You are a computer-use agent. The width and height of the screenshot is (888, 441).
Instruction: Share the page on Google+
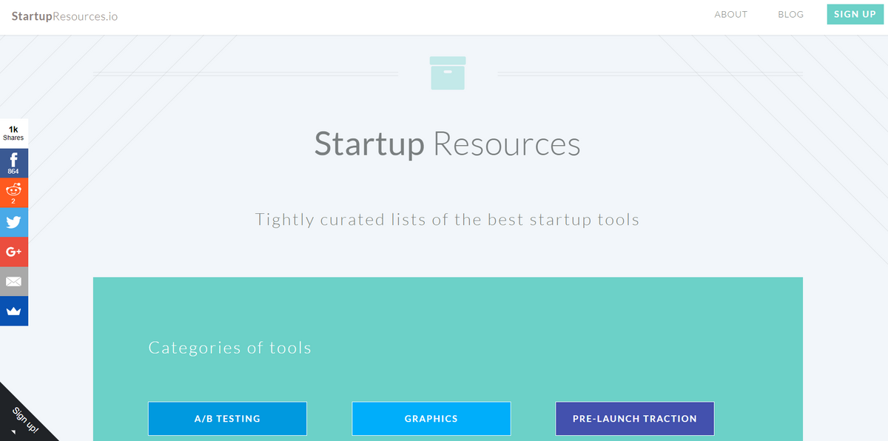(14, 252)
